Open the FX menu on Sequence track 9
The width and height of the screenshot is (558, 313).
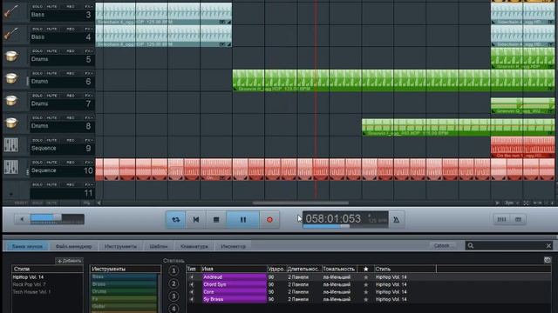pos(89,140)
